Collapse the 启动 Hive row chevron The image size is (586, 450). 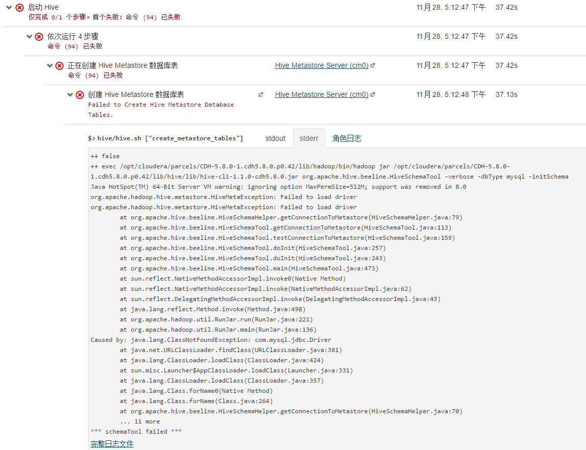pyautogui.click(x=9, y=8)
